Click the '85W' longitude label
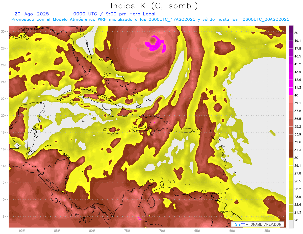Image resolution: width=303 pixels, height=234 pixels. point(57,231)
